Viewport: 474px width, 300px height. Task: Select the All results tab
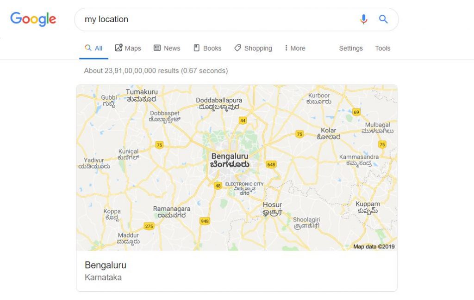94,48
